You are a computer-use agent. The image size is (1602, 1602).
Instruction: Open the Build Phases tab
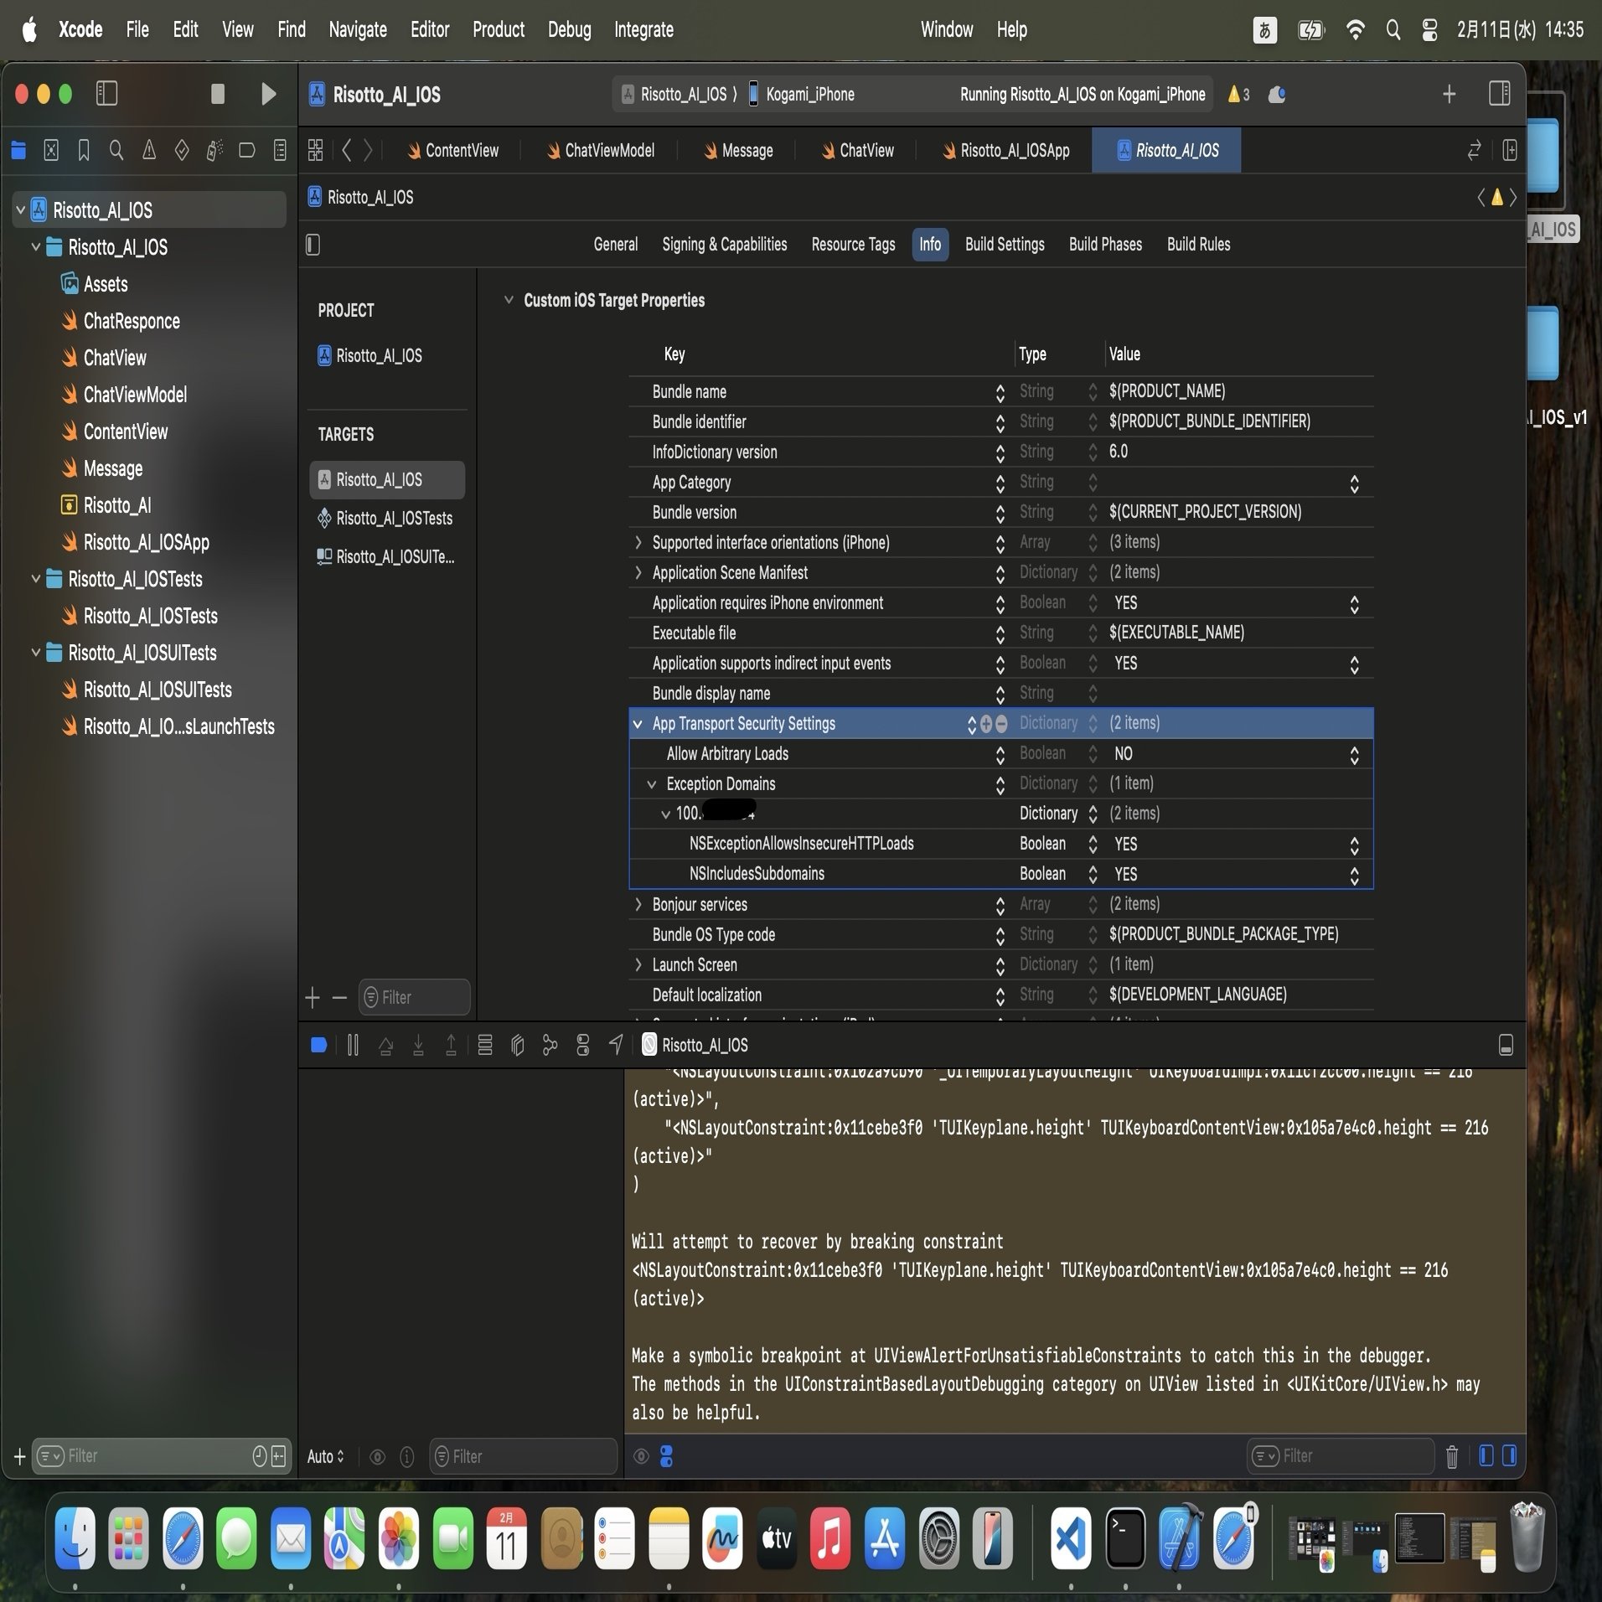pyautogui.click(x=1105, y=245)
